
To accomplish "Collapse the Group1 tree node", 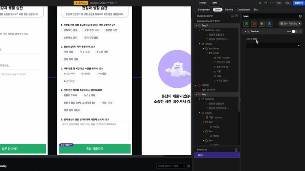I will point(199,113).
